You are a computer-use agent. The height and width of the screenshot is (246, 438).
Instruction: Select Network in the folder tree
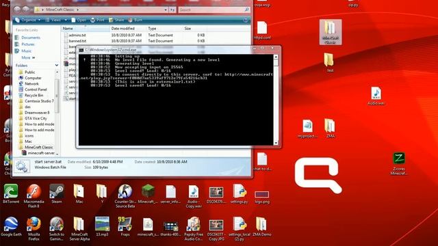click(31, 83)
